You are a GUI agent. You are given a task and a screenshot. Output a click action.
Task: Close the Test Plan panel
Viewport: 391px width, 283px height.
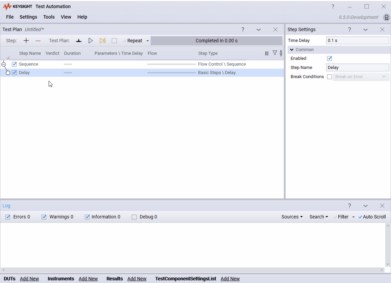pos(275,29)
